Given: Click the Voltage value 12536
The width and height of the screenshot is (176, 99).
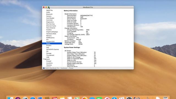Looking at the screenshot, I should pos(80,44).
